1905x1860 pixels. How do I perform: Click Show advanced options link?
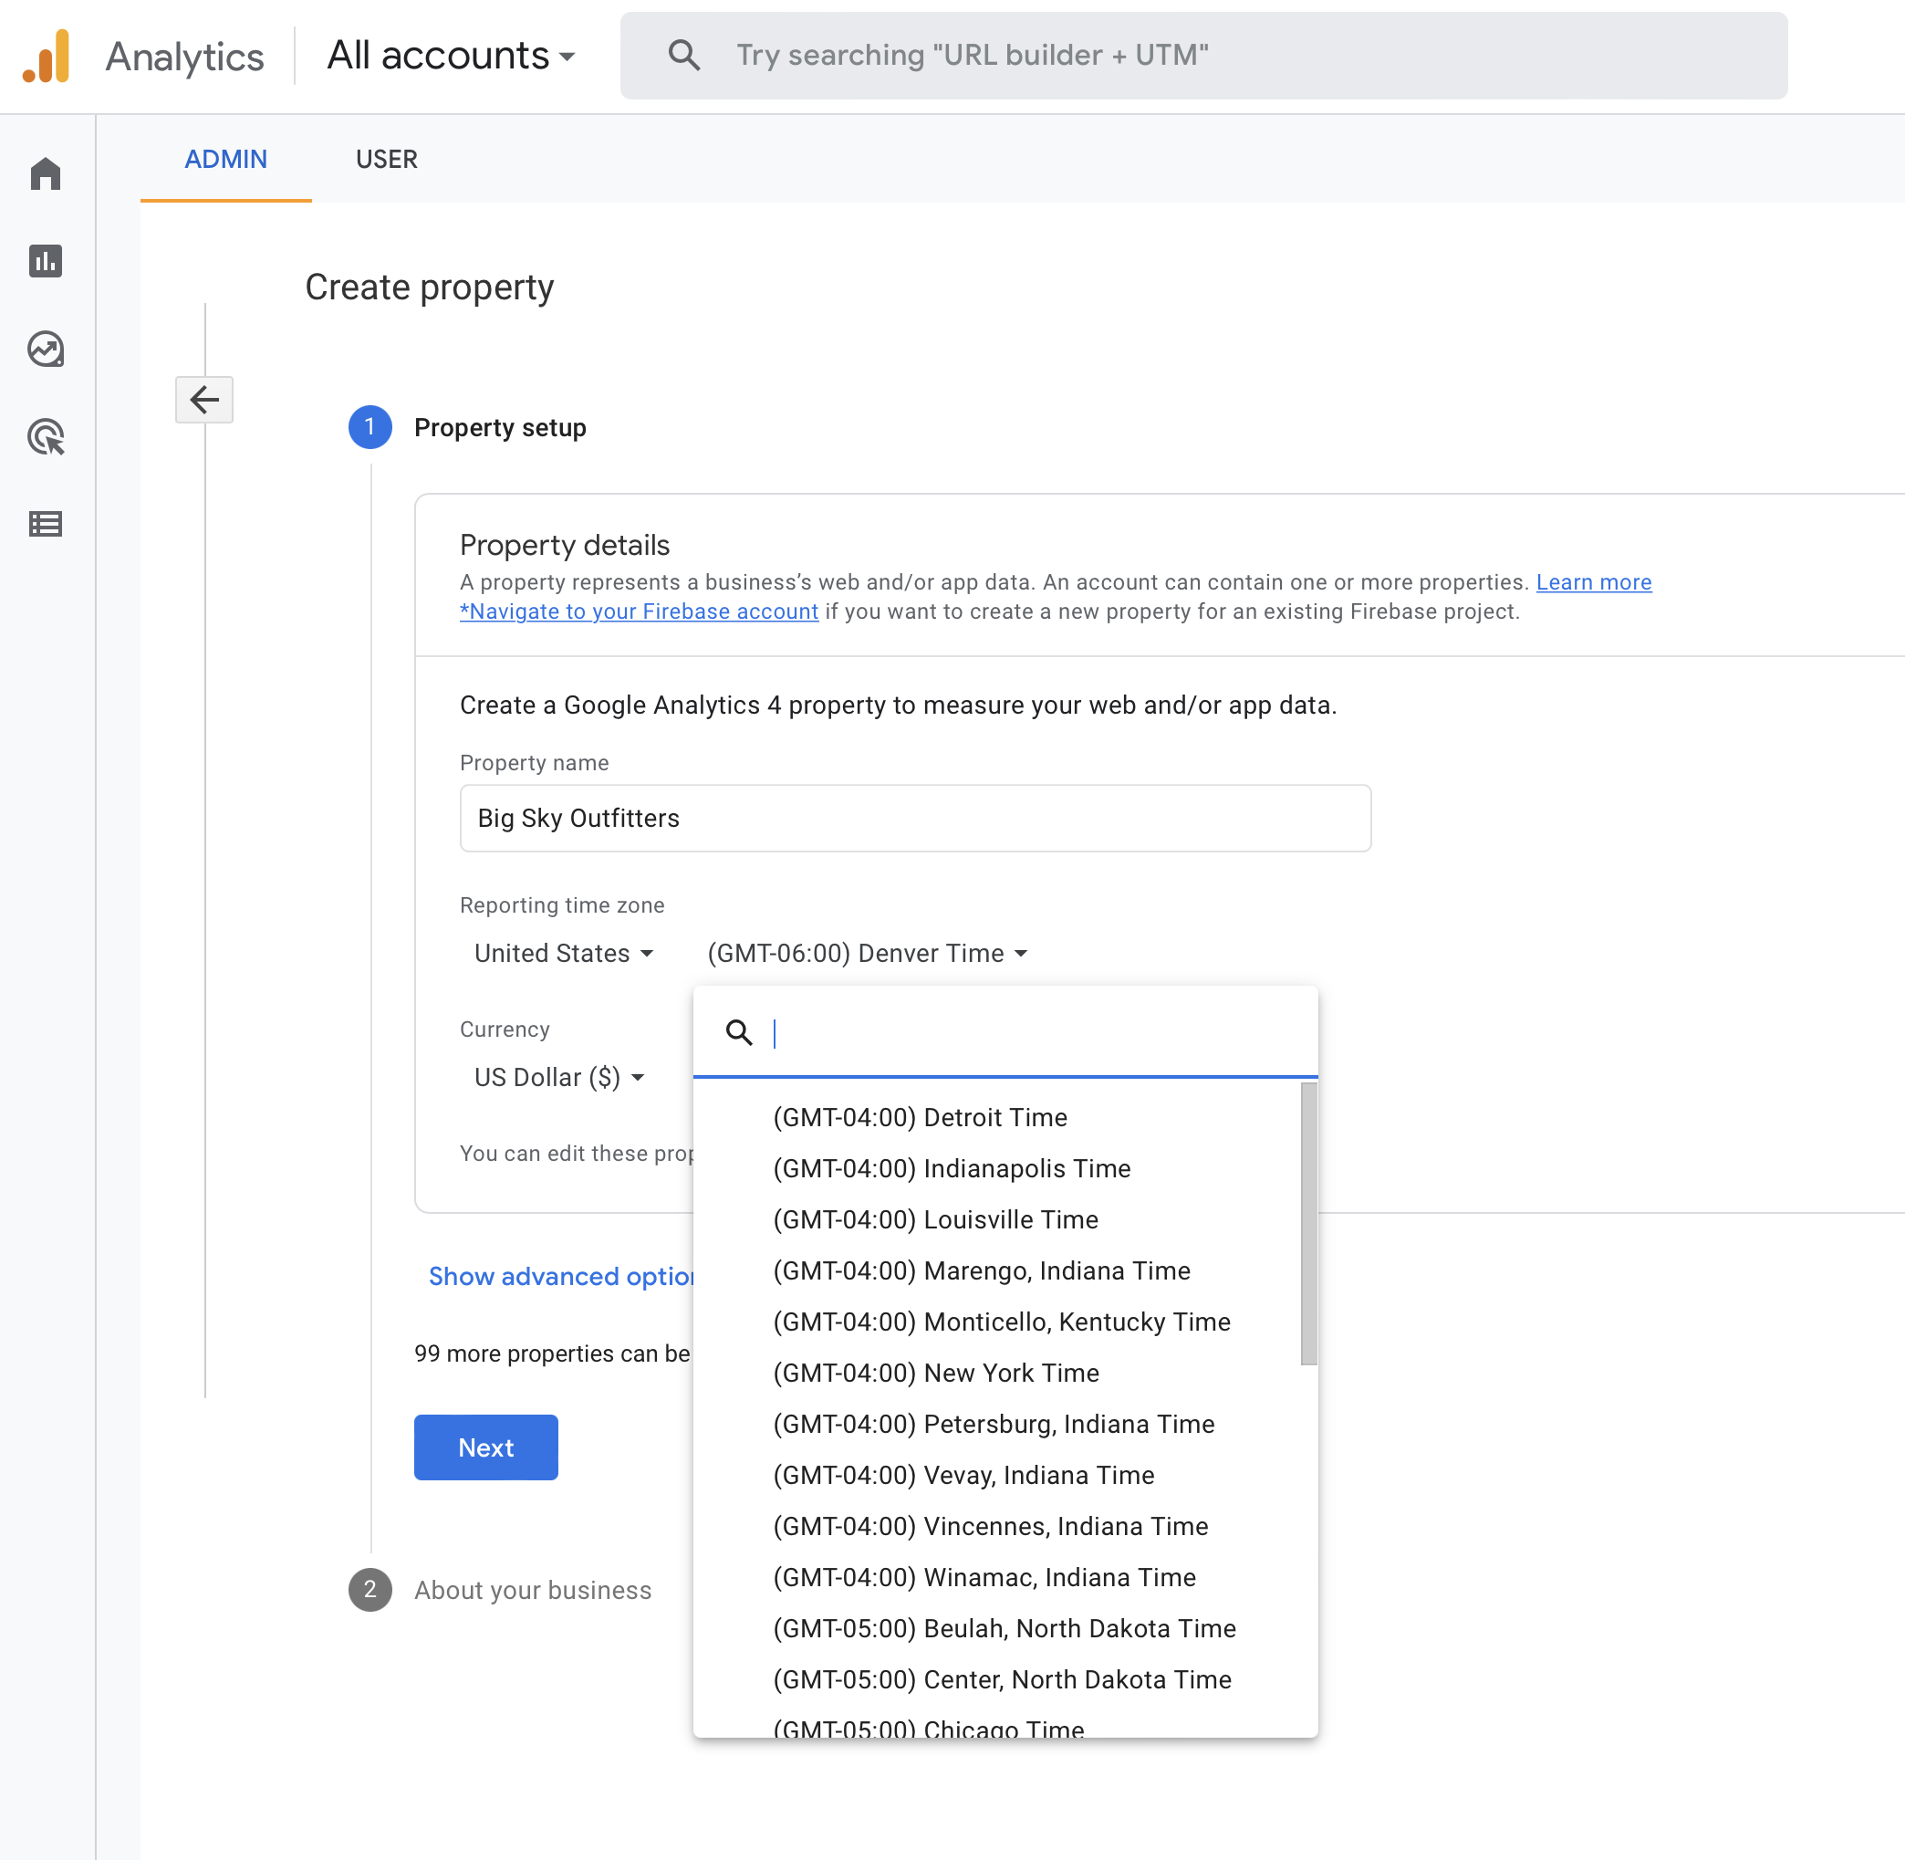point(561,1276)
